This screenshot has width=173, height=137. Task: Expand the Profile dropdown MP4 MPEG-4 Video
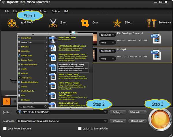tap(105, 112)
